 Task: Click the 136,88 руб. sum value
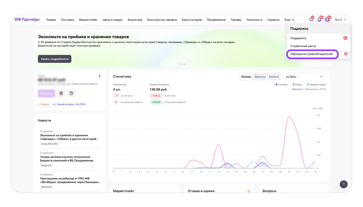[x=159, y=90]
